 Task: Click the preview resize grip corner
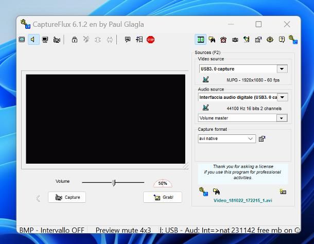186,166
